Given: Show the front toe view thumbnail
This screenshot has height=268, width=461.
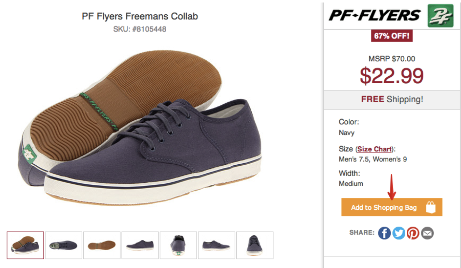Looking at the screenshot, I should coord(255,245).
